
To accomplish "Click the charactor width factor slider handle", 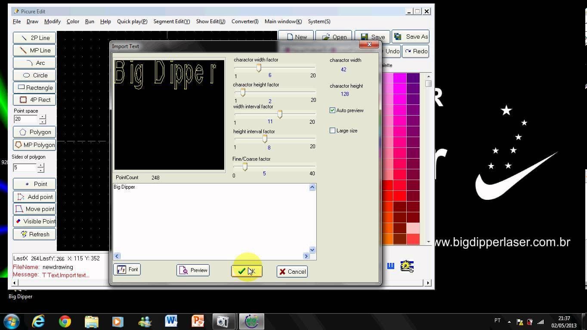I will [259, 68].
